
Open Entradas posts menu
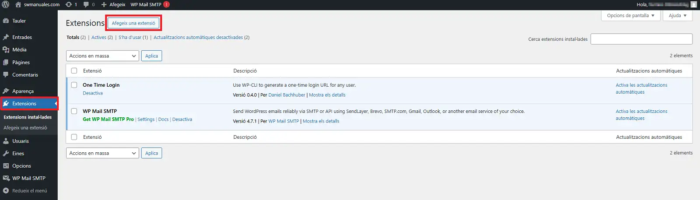click(x=22, y=37)
